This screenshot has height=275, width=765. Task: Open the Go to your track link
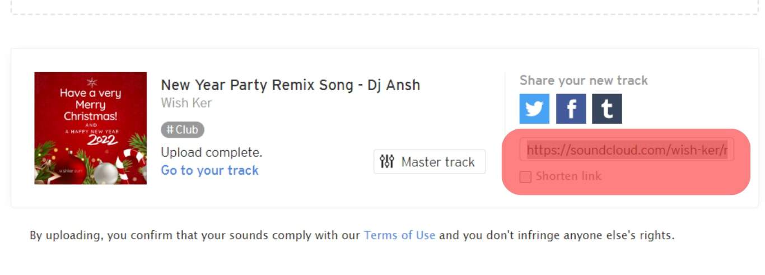209,170
